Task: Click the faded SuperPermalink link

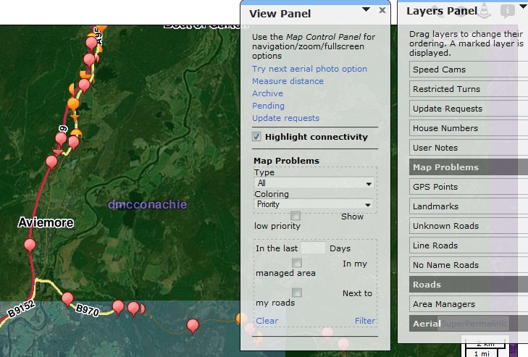Action: [474, 324]
